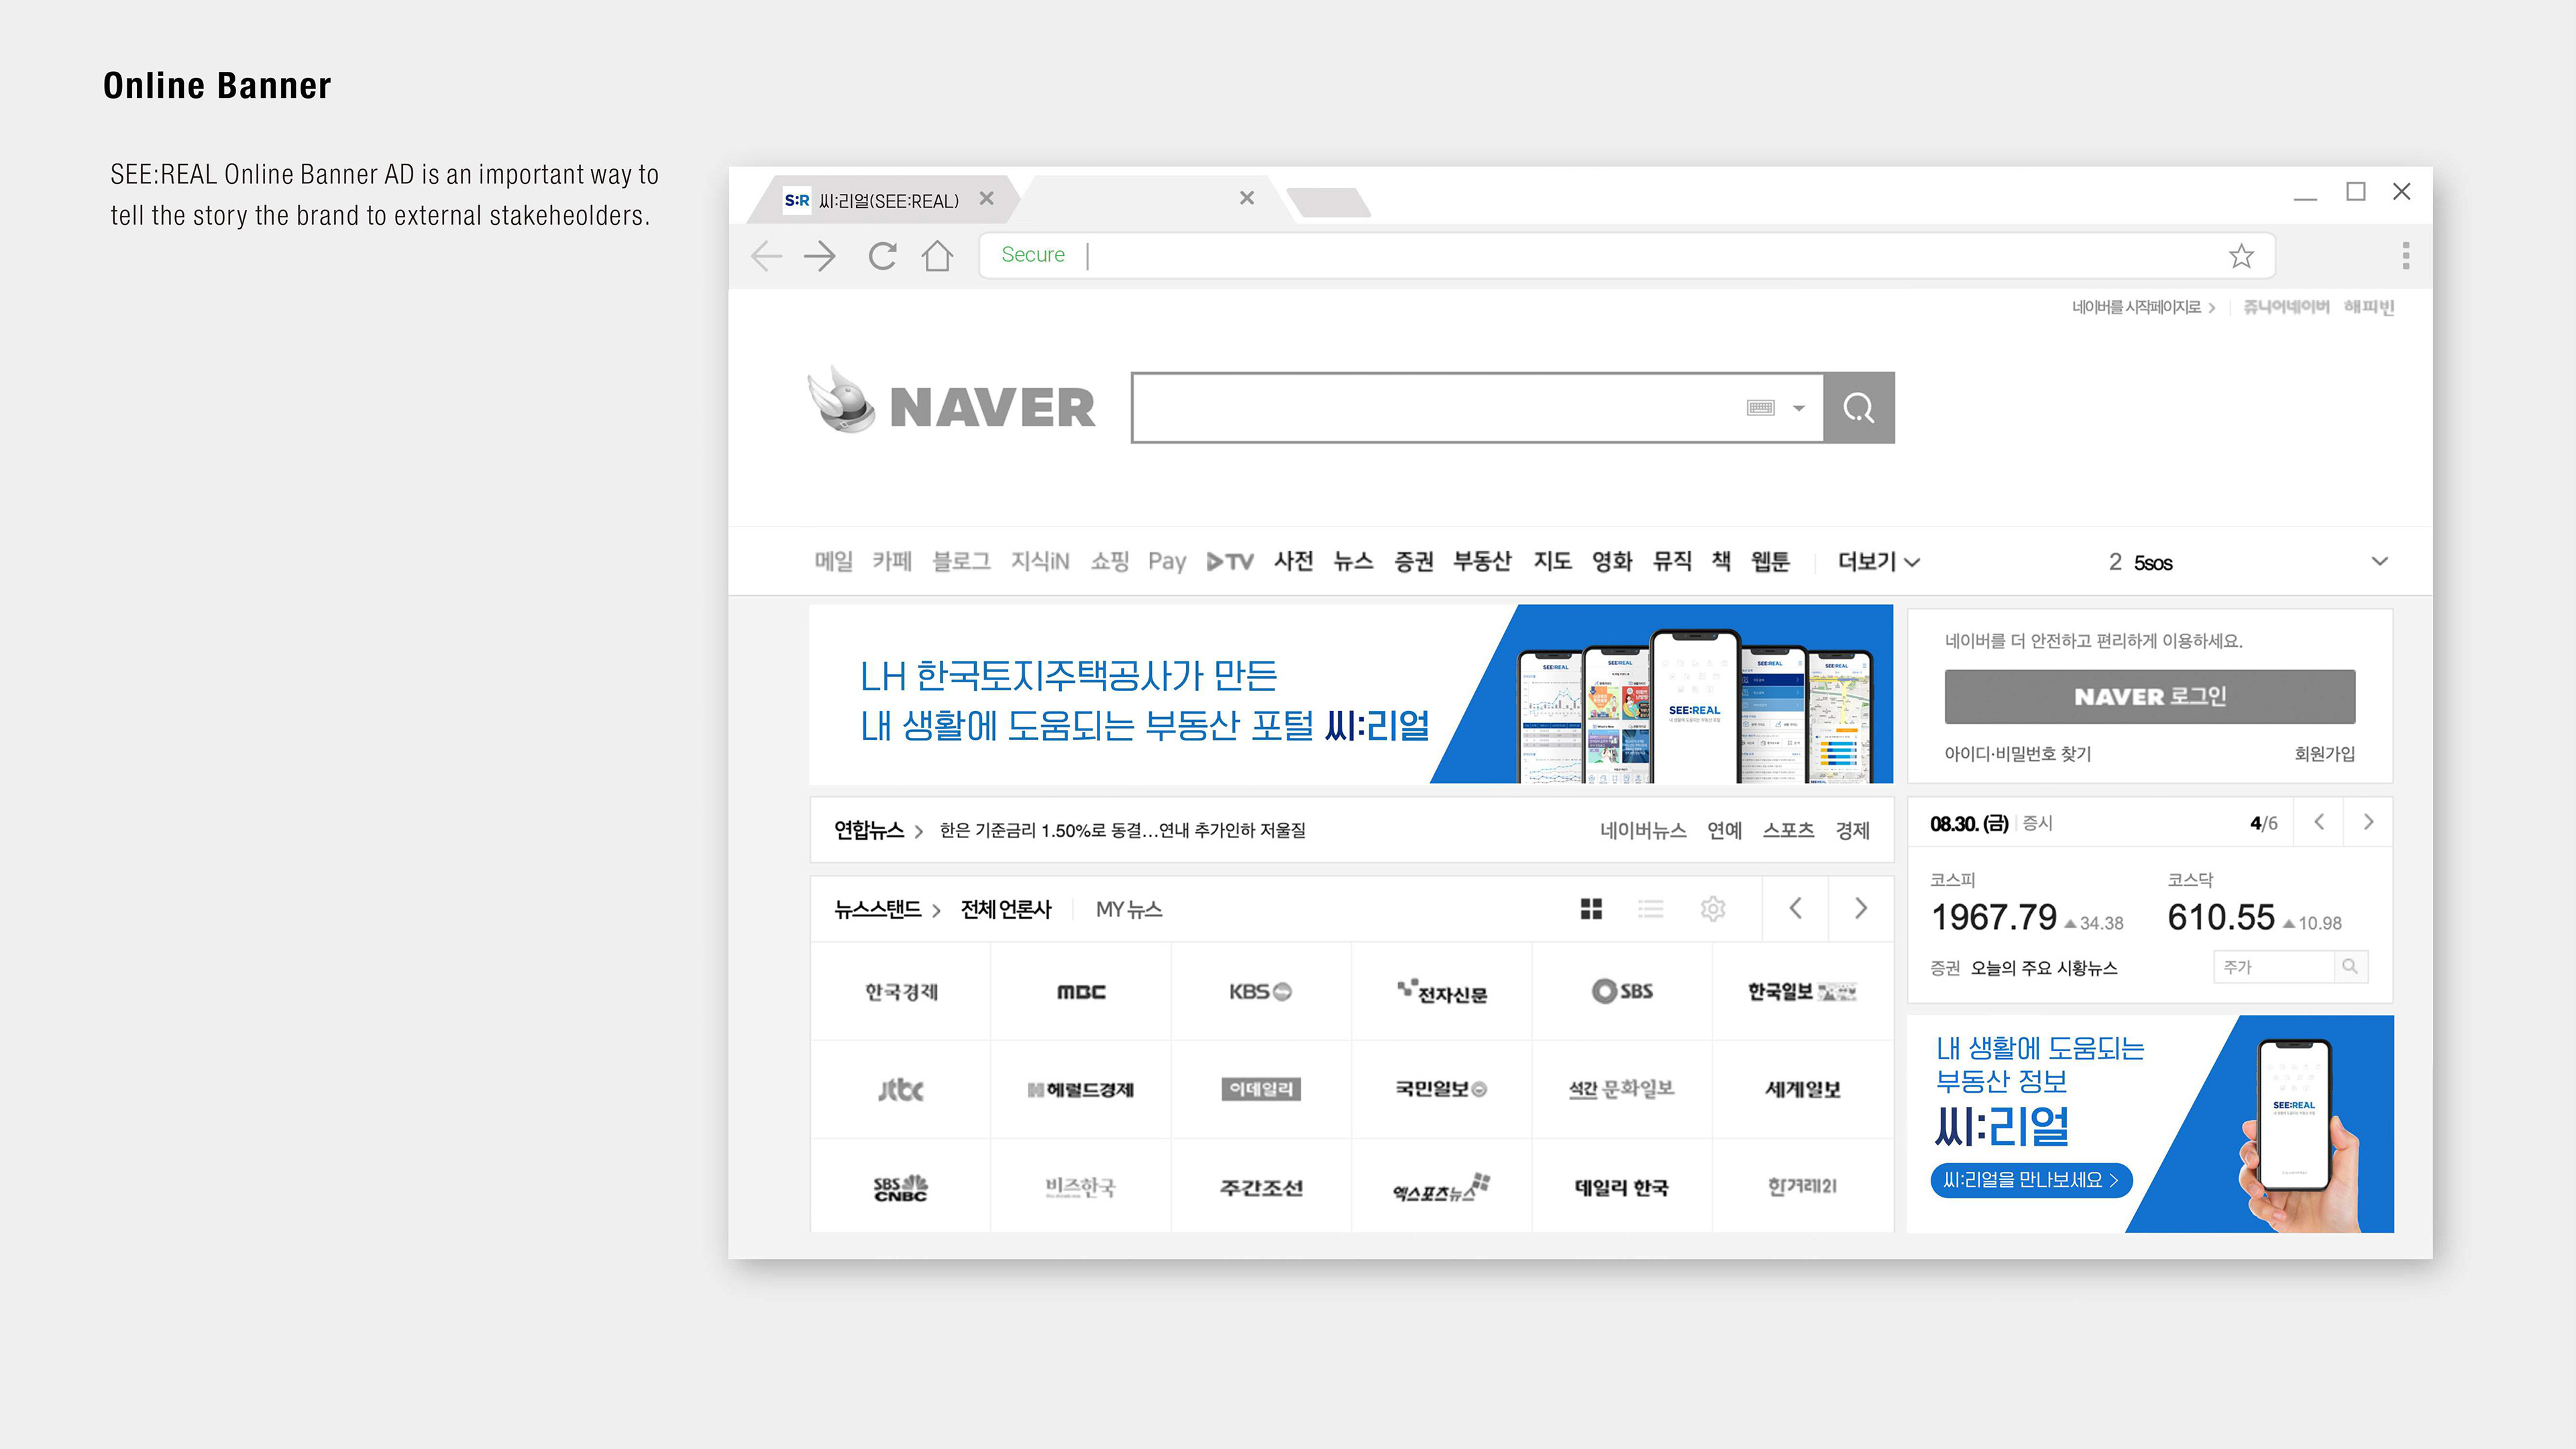Open the MBC newsstand logo
Image resolution: width=2576 pixels, height=1449 pixels.
[x=1081, y=991]
